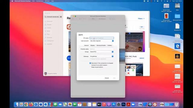Screen dimensions: 193x108
Task: Open the Window menu in menu bar
Action: 47,1
